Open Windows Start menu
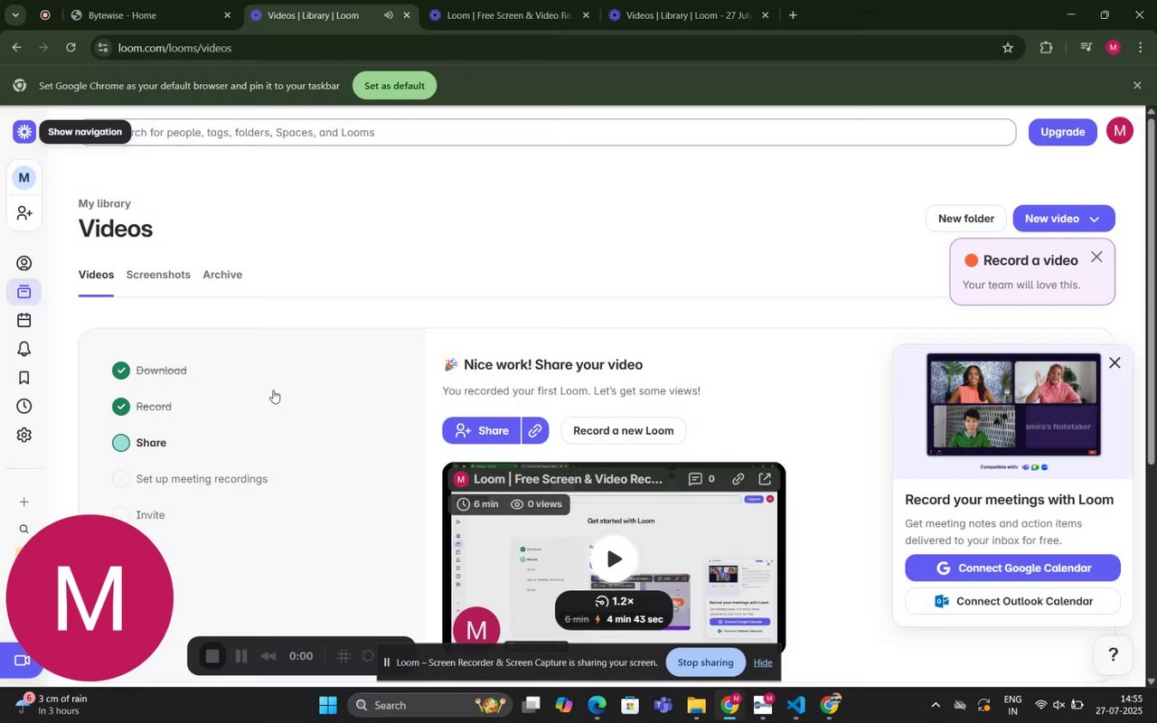1157x723 pixels. tap(328, 705)
